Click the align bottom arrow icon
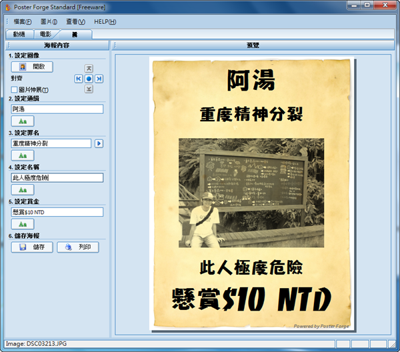The image size is (400, 352). coord(89,89)
